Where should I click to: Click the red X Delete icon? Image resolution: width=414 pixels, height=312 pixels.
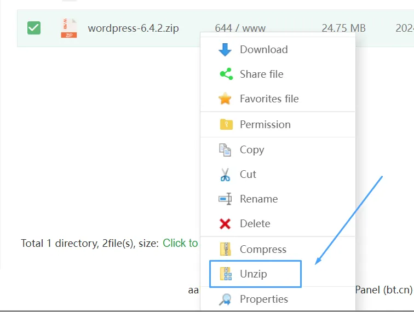click(225, 223)
